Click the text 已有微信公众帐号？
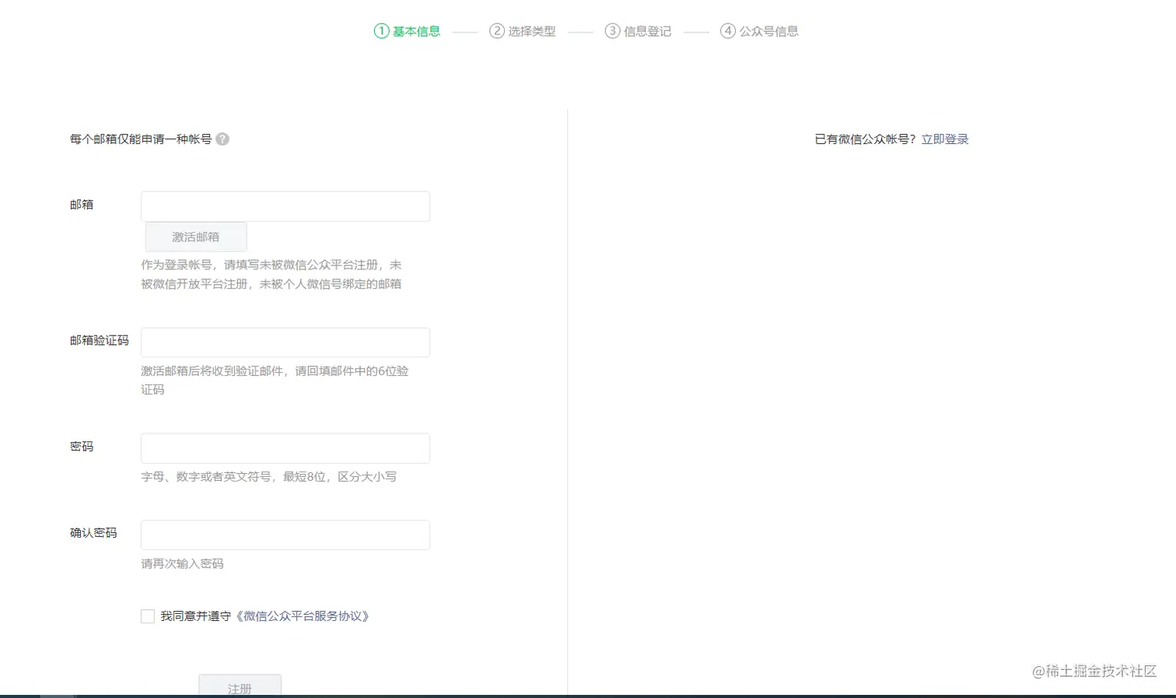The image size is (1176, 698). tap(866, 139)
